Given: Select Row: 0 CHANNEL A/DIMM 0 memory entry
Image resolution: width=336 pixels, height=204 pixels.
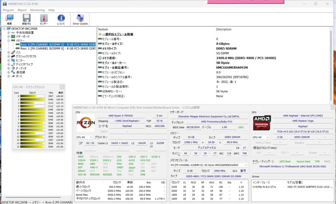Looking at the screenshot, I should pyautogui.click(x=58, y=45).
